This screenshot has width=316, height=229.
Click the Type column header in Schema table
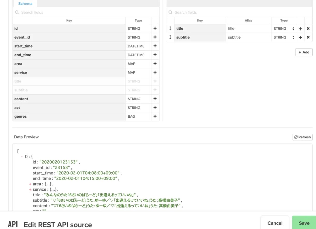(x=138, y=20)
